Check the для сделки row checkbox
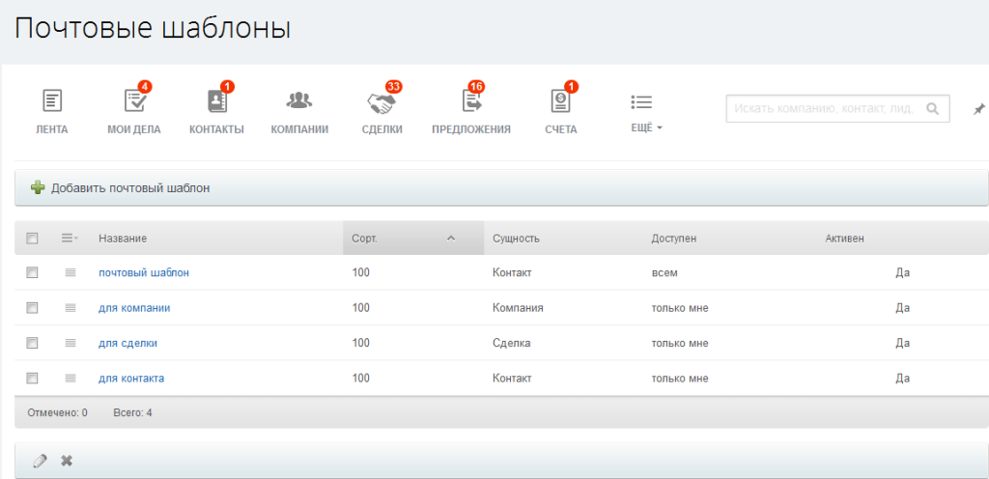989x479 pixels. [x=32, y=343]
